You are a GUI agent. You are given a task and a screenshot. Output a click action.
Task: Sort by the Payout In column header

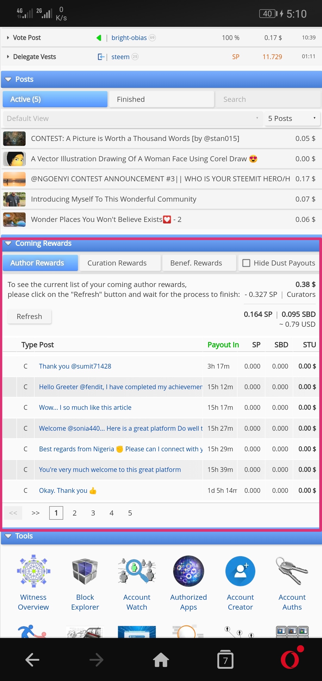223,345
